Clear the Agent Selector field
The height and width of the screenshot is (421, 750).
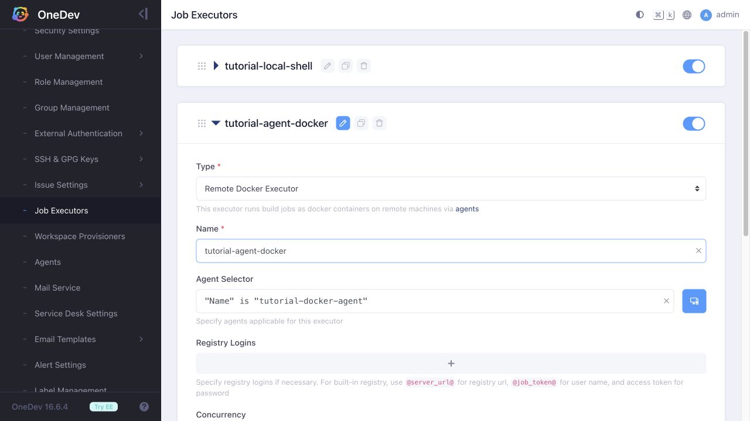coord(666,301)
